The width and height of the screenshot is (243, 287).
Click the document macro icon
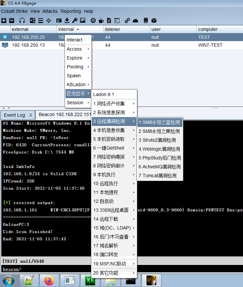click(x=109, y=20)
